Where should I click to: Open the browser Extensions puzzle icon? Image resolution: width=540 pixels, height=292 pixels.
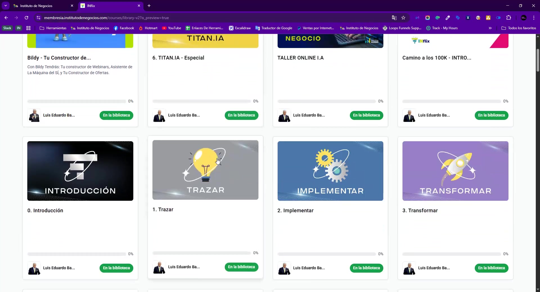[x=508, y=18]
